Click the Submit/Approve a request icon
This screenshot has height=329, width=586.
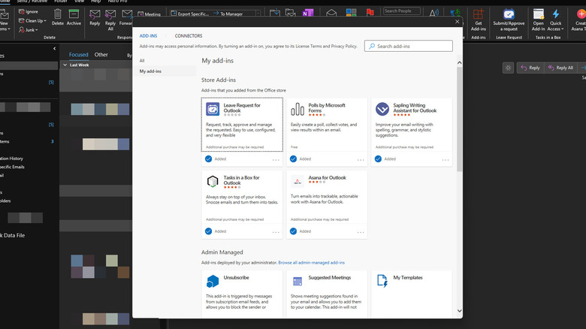coord(509,14)
